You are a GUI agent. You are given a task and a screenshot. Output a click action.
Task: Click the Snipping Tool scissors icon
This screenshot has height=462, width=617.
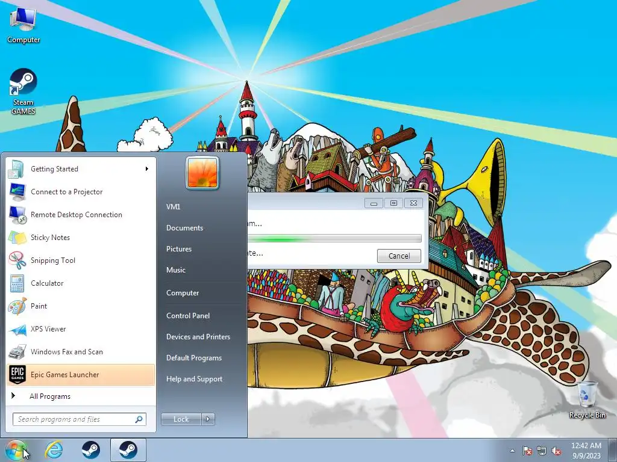[17, 260]
